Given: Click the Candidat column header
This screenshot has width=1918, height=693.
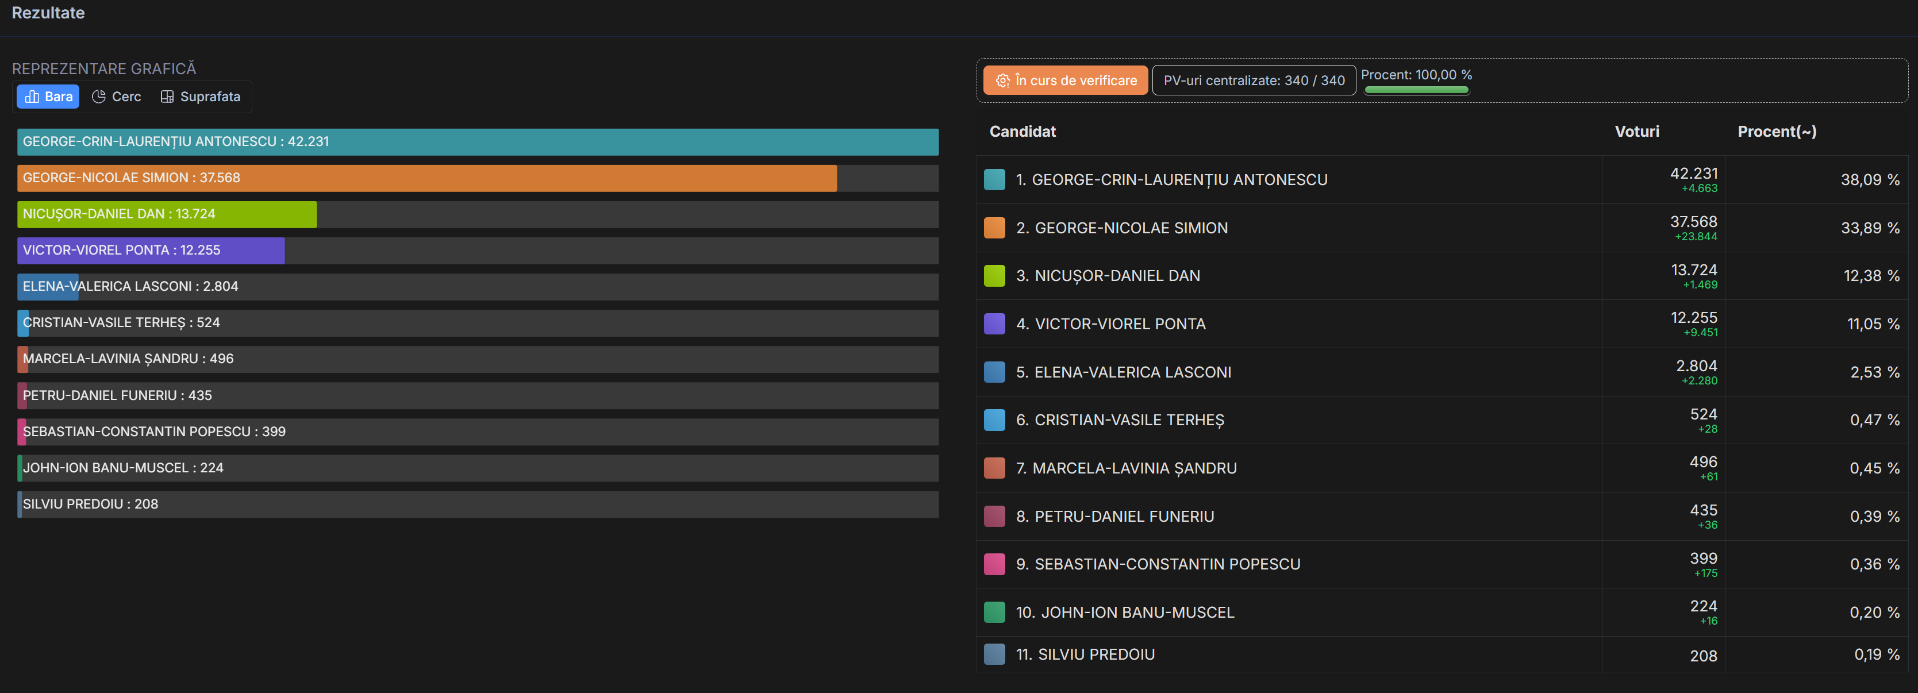Looking at the screenshot, I should coord(1023,132).
